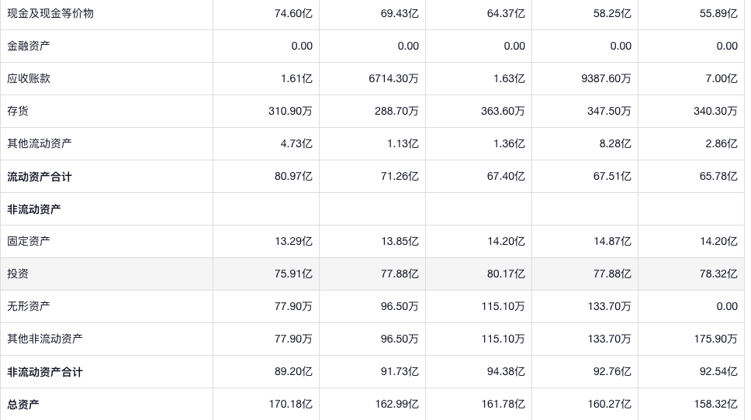Click the 363.60万 inventory cell
The height and width of the screenshot is (420, 751).
[503, 111]
